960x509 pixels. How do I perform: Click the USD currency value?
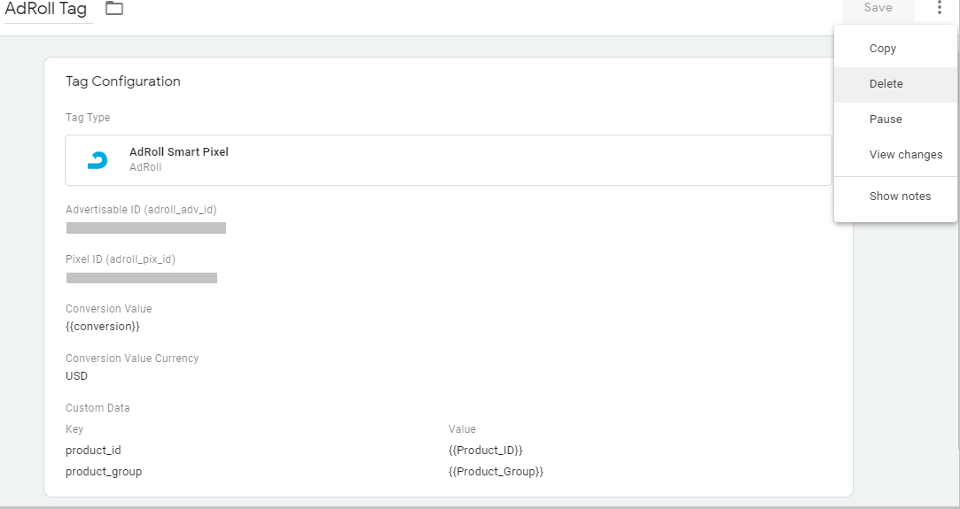click(77, 376)
